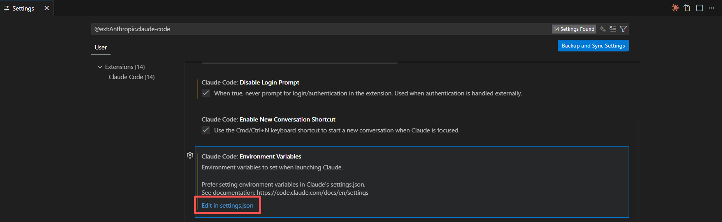Click the gear icon beside Environment Variables
This screenshot has width=722, height=222.
[190, 155]
